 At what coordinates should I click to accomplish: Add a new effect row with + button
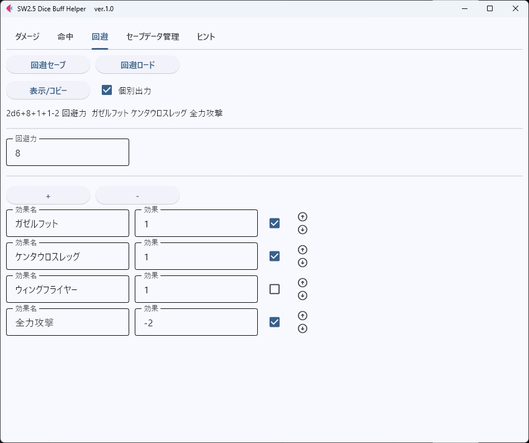(48, 195)
